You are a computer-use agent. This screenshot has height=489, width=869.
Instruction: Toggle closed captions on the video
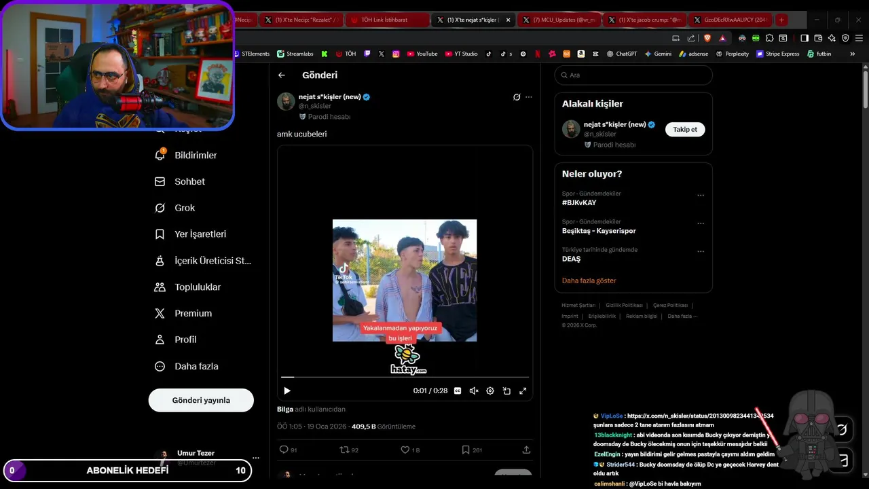tap(458, 391)
